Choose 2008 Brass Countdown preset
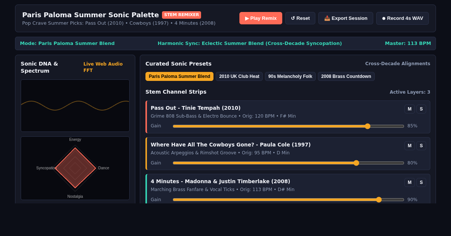 (x=346, y=76)
